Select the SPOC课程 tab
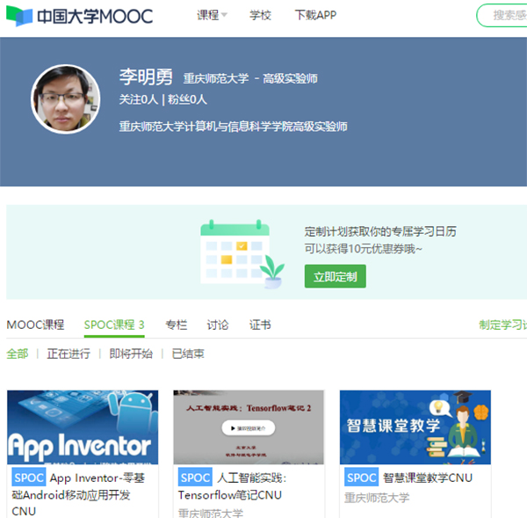527x518 pixels. coord(114,325)
